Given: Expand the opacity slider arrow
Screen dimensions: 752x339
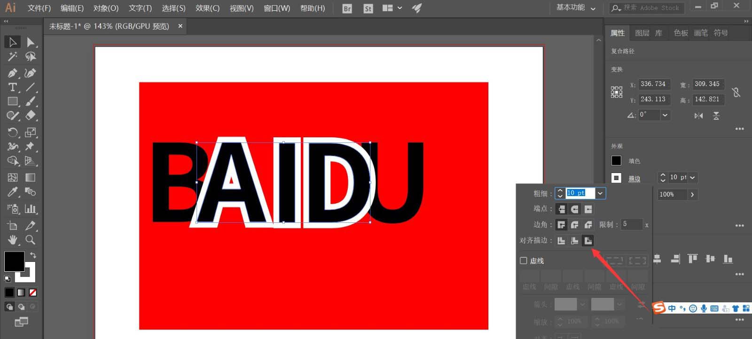Looking at the screenshot, I should click(692, 194).
